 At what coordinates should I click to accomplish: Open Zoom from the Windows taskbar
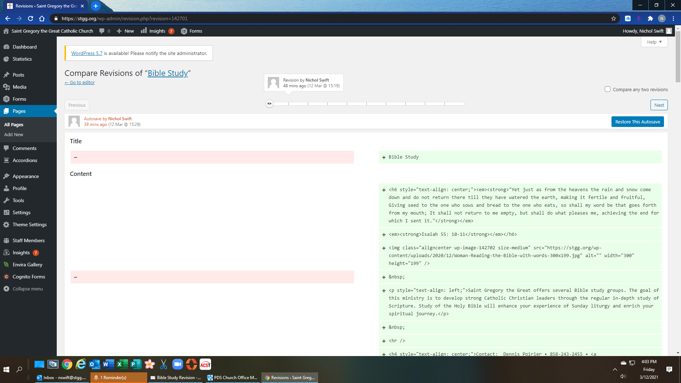point(177,364)
